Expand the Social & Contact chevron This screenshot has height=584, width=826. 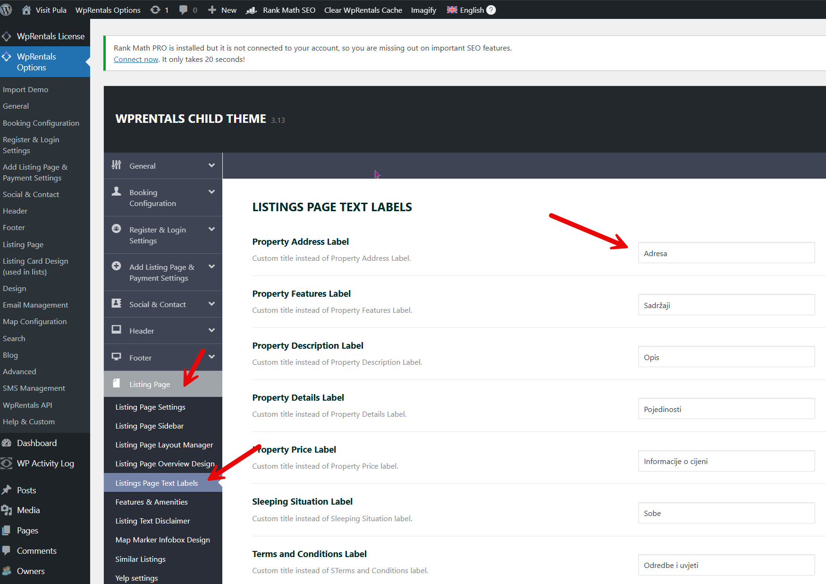click(211, 304)
